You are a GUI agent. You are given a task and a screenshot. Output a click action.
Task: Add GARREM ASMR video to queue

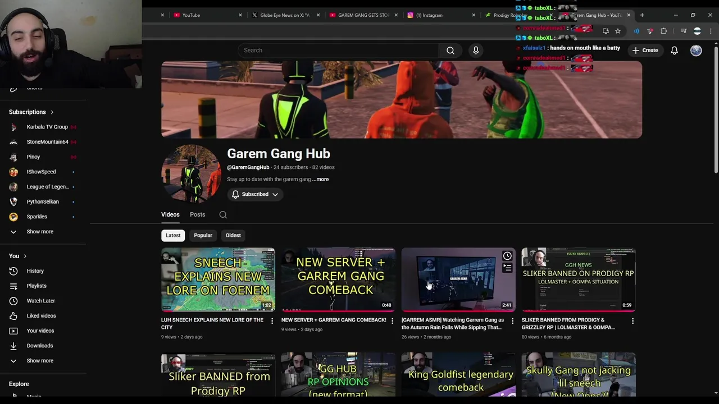point(507,268)
